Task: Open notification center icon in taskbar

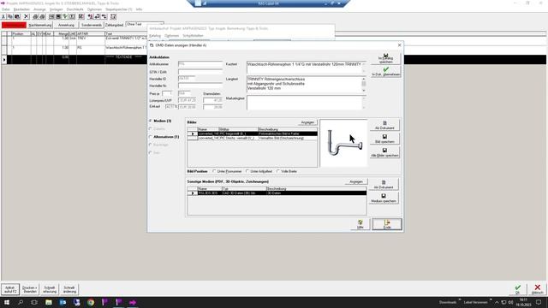Action: point(539,302)
